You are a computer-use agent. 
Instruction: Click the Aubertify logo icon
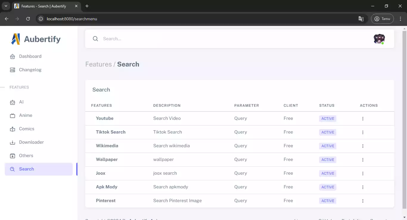click(x=15, y=39)
